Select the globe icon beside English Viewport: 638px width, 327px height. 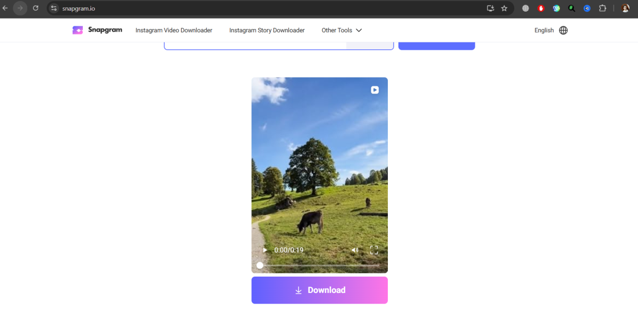(563, 30)
